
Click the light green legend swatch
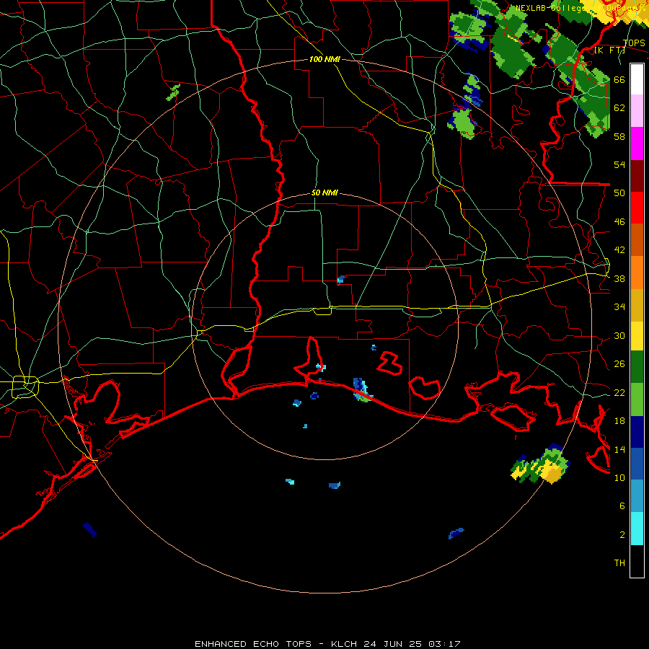point(637,399)
